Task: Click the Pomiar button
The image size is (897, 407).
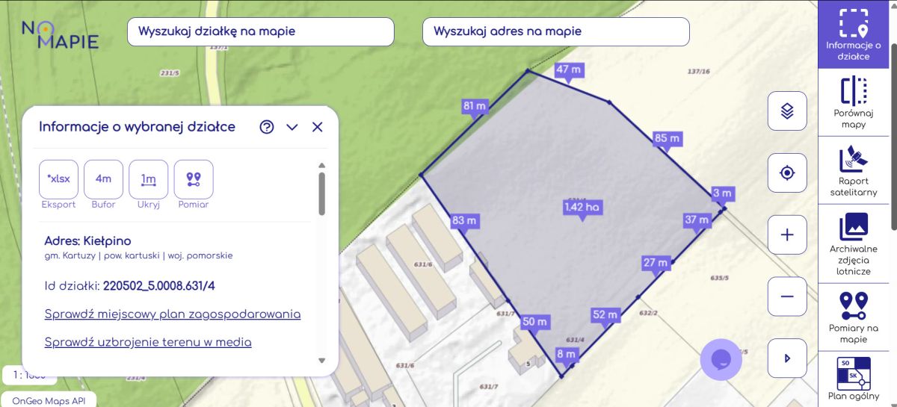Action: pos(194,179)
